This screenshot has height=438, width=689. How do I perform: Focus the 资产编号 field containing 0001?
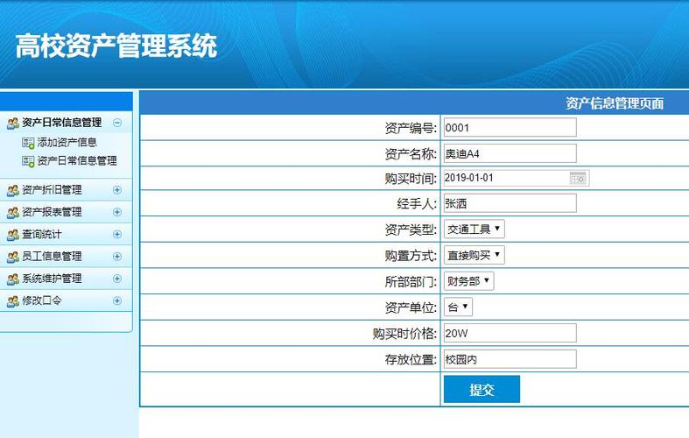[510, 128]
